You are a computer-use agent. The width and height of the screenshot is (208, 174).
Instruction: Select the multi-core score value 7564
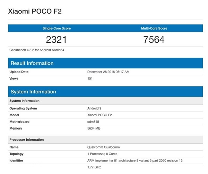[x=154, y=40]
